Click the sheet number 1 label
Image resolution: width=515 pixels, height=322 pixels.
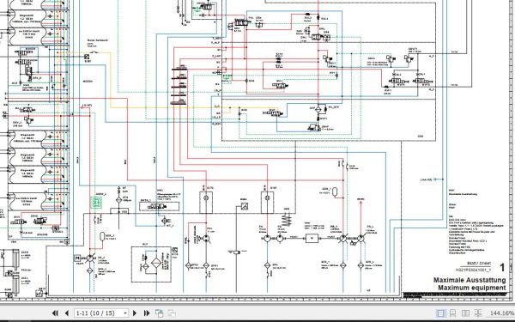502,267
